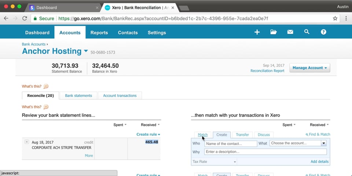Viewport: 352px width, 176px height.
Task: Select the Create tab for first transaction
Action: pos(221,134)
